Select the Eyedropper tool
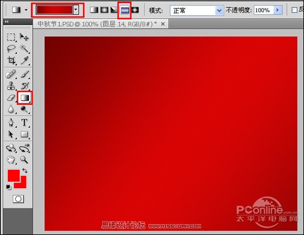The height and width of the screenshot is (235, 304). (24, 61)
